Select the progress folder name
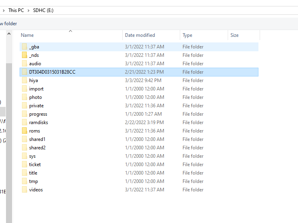Viewport: 298px width, 223px height. point(38,114)
